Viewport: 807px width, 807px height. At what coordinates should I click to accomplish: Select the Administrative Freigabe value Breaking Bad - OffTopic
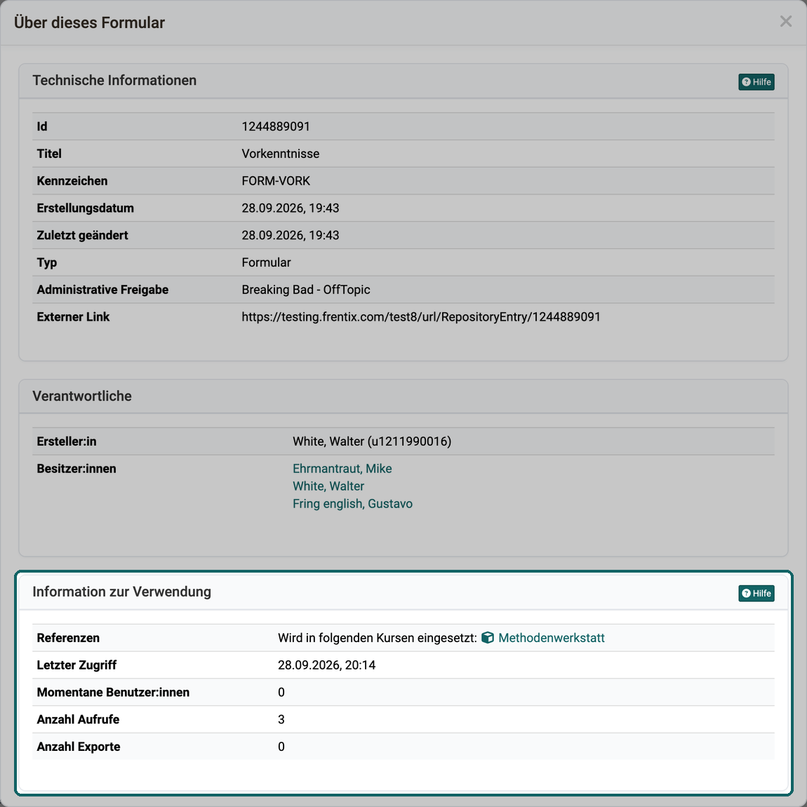(306, 290)
